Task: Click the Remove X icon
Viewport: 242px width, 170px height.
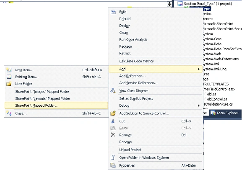Action: [113, 135]
